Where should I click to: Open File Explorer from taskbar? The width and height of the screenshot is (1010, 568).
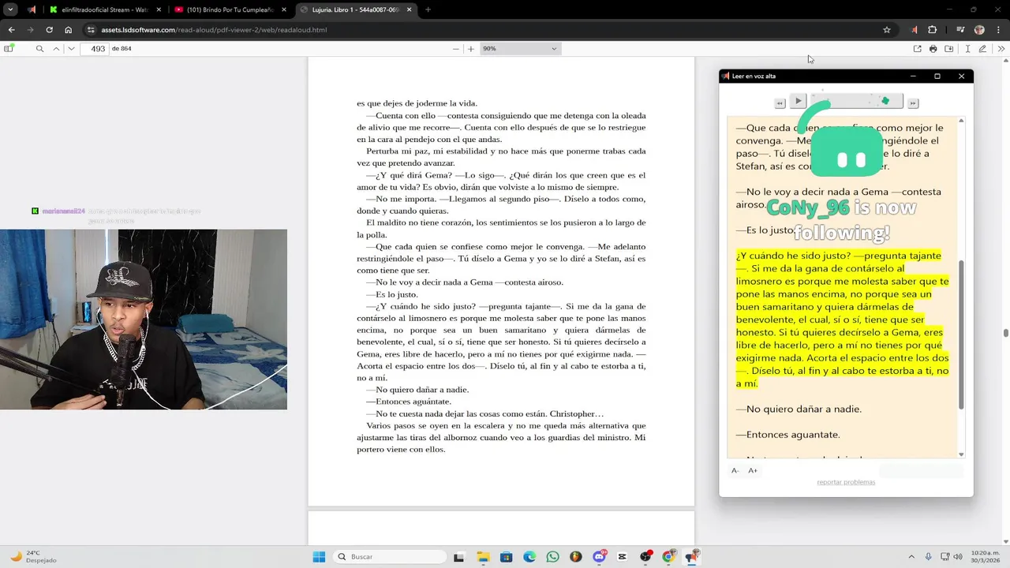pyautogui.click(x=483, y=557)
